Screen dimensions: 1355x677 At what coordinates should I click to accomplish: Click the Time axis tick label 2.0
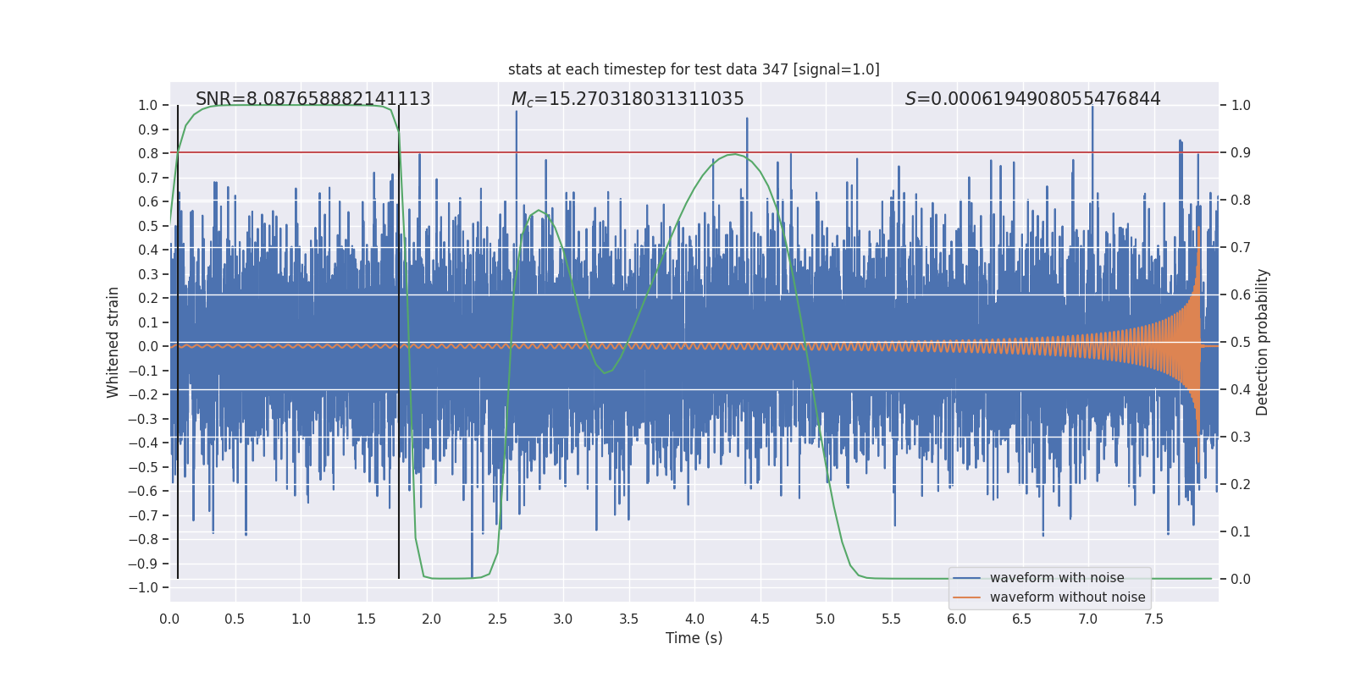click(432, 619)
